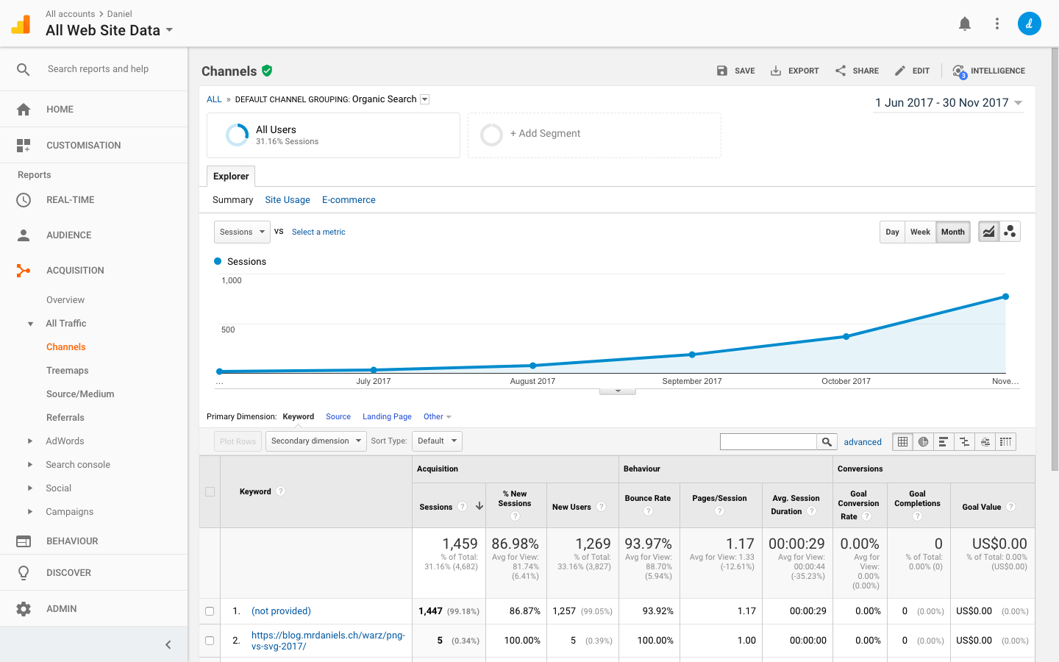
Task: Tick the (not provided) row checkbox
Action: tap(210, 611)
